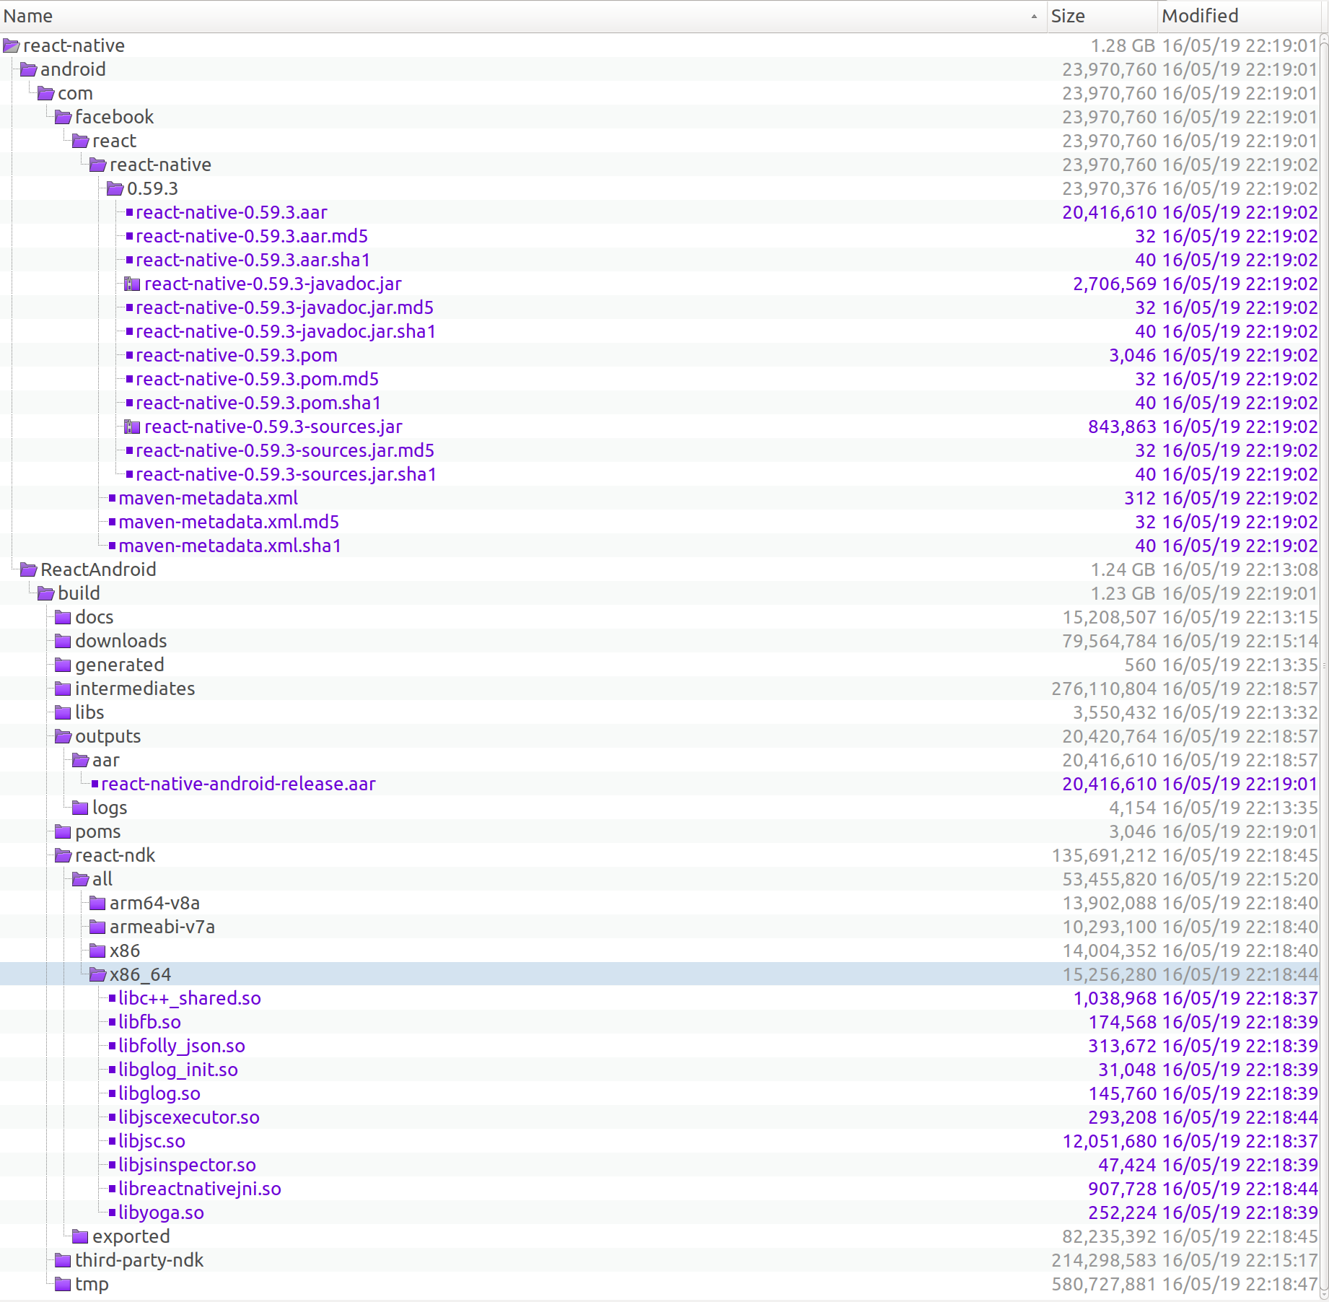Screen dimensions: 1329x1302
Task: Select the x86 folder row
Action: 659,951
